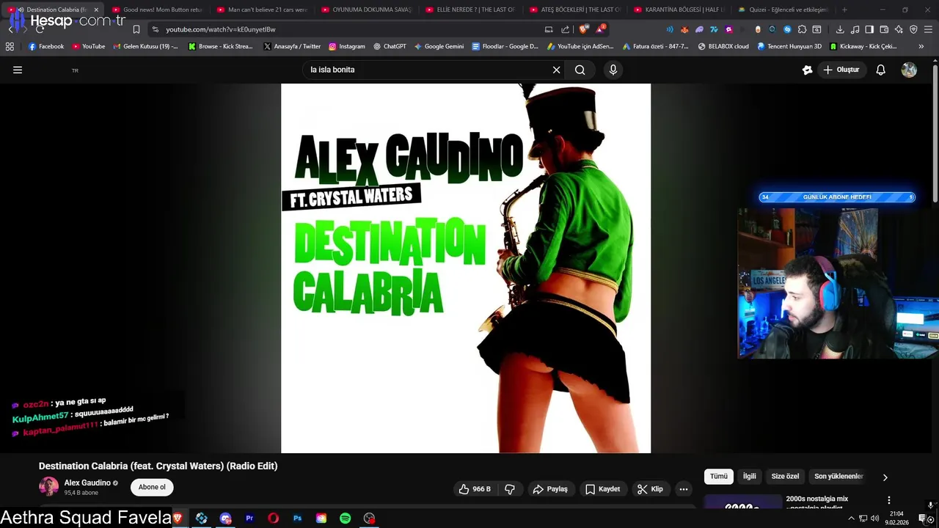This screenshot has width=939, height=528.
Task: Switch to Quizei browser tab
Action: coord(783,10)
